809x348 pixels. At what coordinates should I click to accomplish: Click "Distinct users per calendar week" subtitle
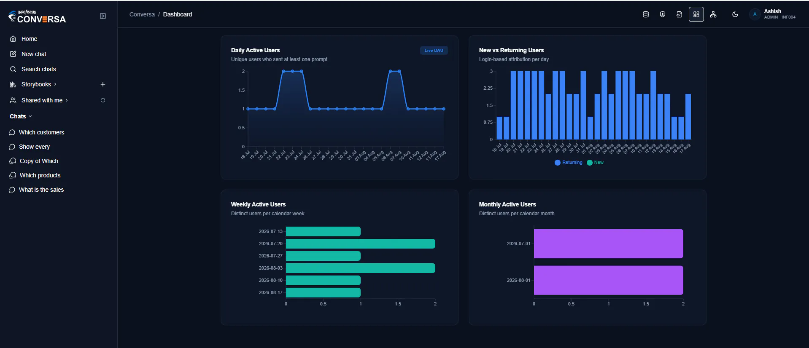[x=268, y=214]
